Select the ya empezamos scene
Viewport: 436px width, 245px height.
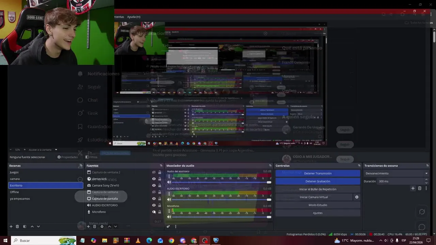46,199
